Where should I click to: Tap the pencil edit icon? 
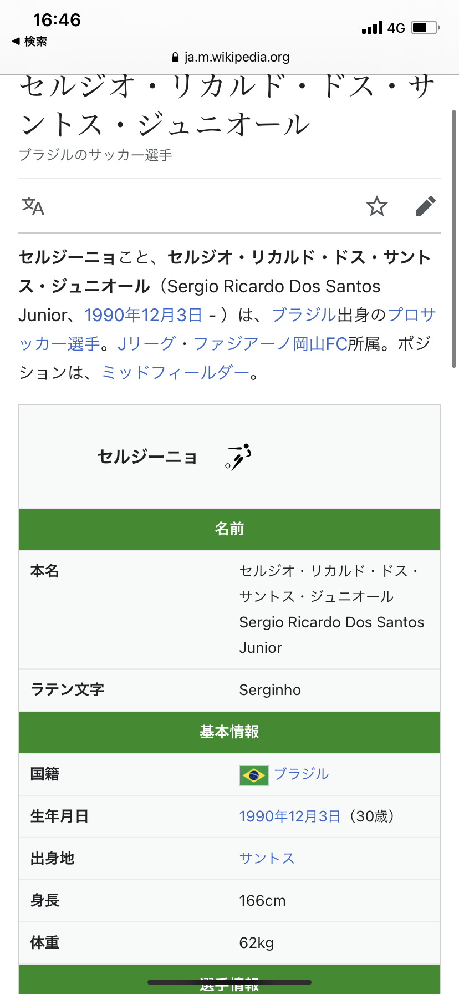pyautogui.click(x=425, y=206)
